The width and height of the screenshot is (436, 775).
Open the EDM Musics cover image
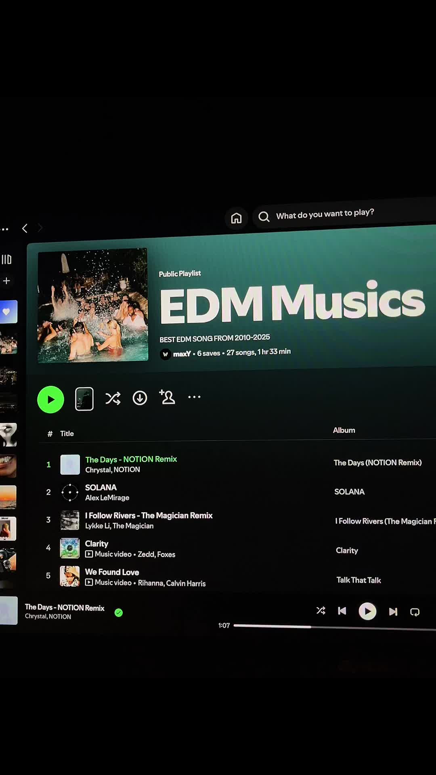[93, 306]
